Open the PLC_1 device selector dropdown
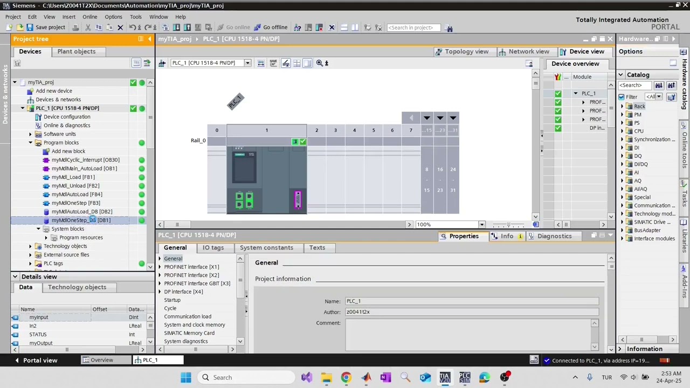 point(247,63)
